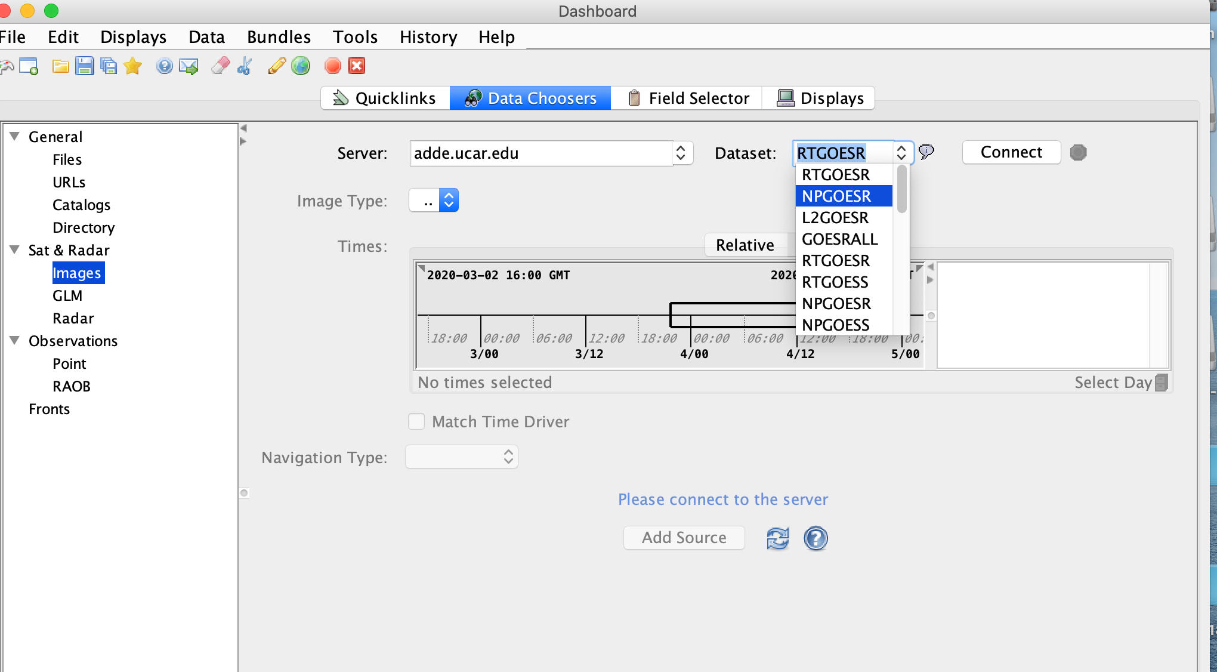This screenshot has width=1217, height=672.
Task: Click the refresh arrows icon near Add Source
Action: point(777,538)
